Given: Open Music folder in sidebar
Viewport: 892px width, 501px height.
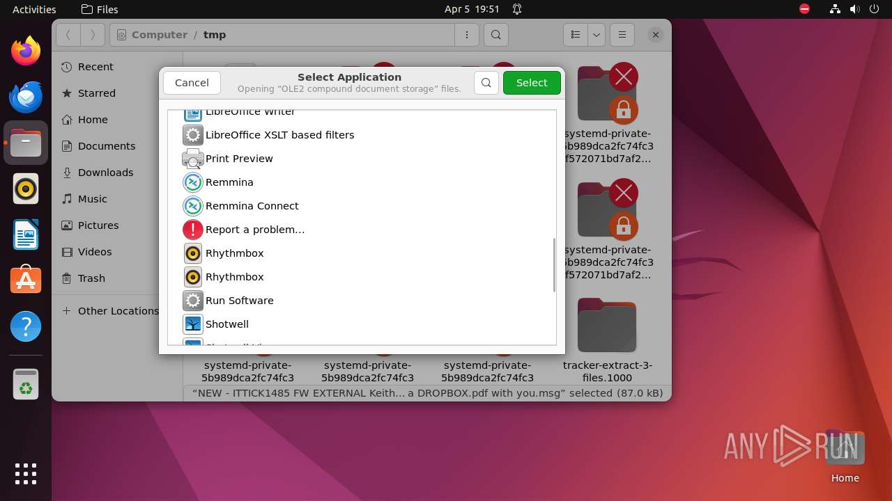Looking at the screenshot, I should pyautogui.click(x=93, y=199).
